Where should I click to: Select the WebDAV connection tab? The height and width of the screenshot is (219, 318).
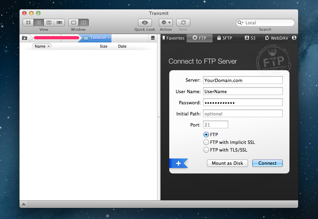coord(277,38)
